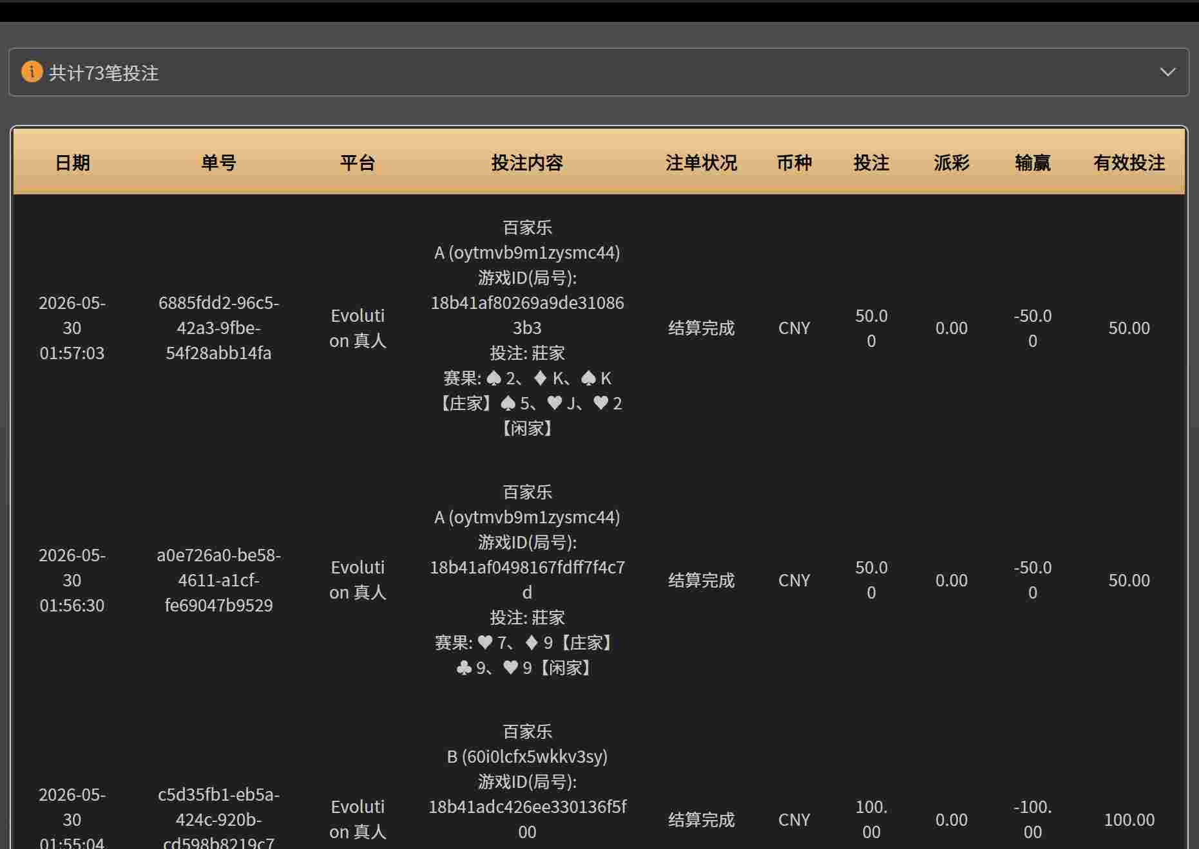
Task: Click the orange info icon beside 共计73笔投注
Action: coord(32,71)
